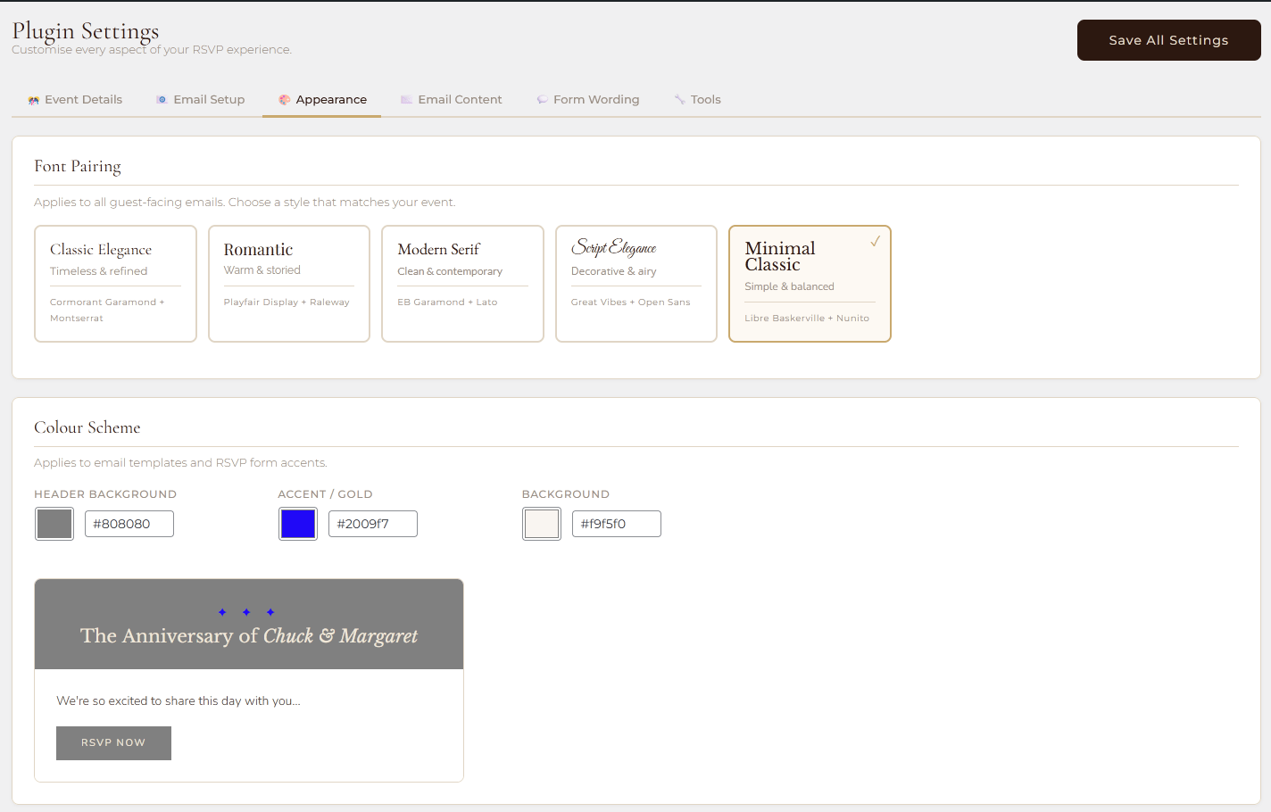Select the Classic Elegance font pairing

coord(115,283)
